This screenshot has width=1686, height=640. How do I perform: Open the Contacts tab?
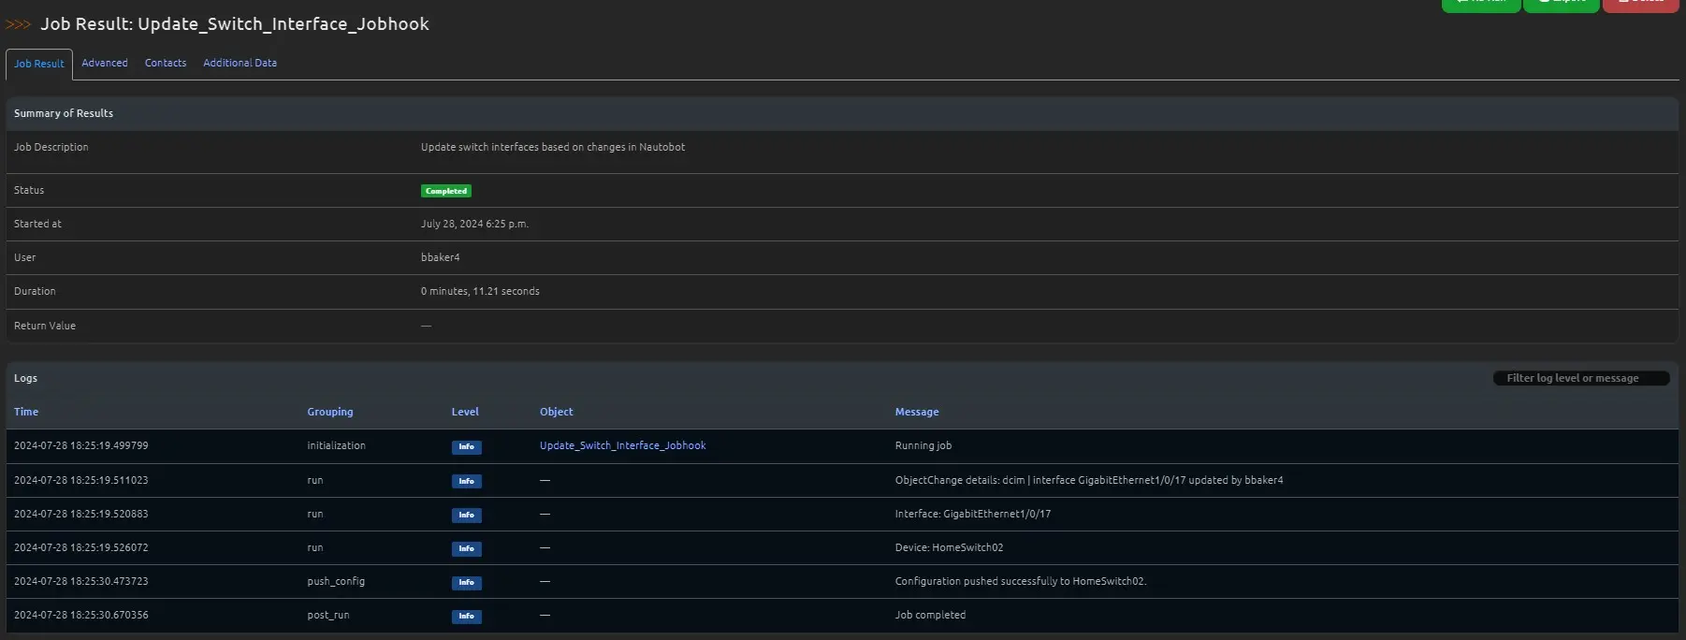tap(166, 63)
